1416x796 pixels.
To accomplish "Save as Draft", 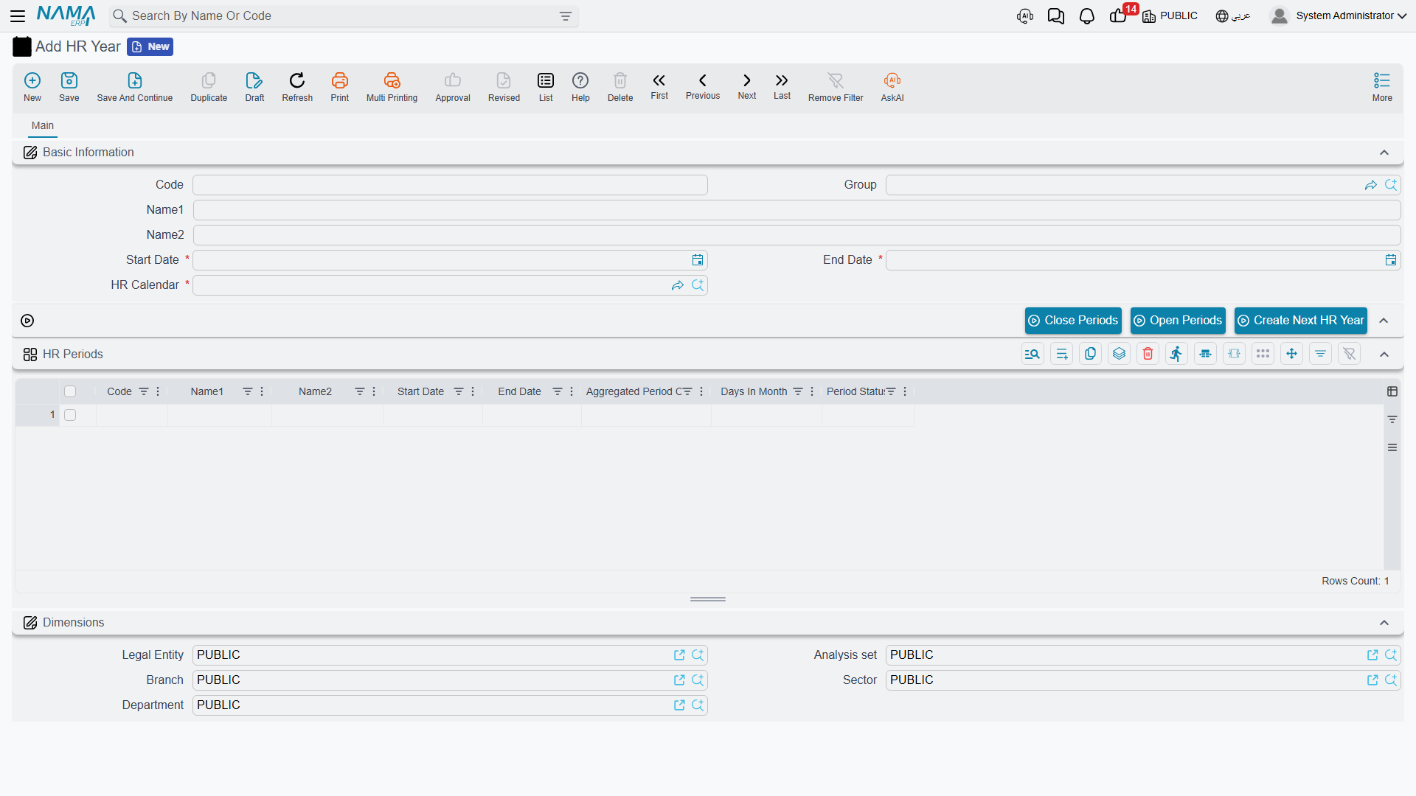I will point(254,87).
